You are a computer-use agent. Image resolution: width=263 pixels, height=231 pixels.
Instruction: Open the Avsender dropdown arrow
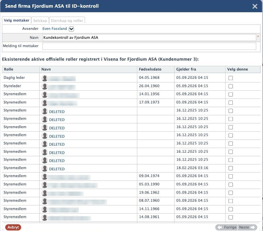(71, 29)
